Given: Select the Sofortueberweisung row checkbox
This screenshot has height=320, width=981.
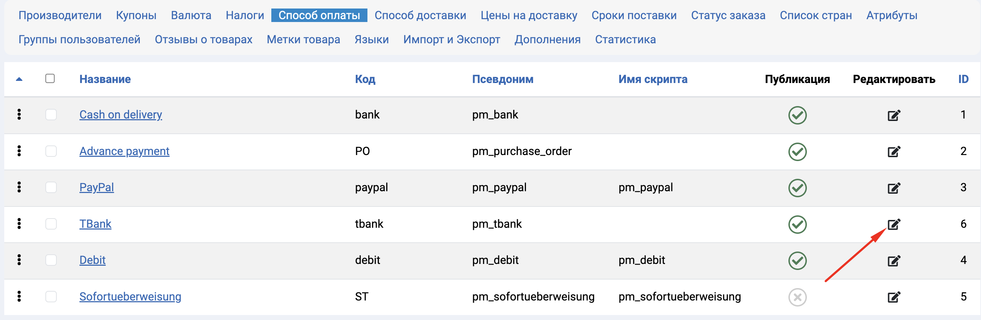Looking at the screenshot, I should 51,296.
